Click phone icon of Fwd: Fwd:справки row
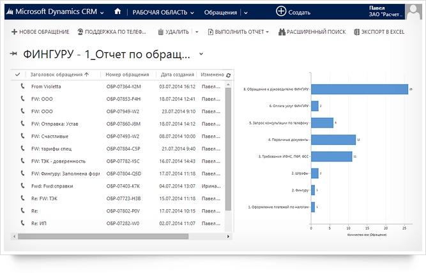The image size is (426, 273). [23, 186]
